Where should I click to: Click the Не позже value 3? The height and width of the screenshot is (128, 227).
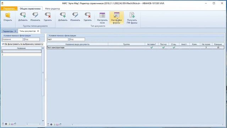point(206,47)
